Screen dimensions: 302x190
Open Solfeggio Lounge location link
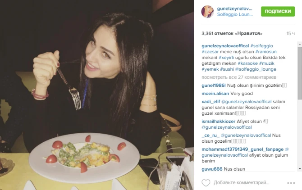tap(235, 14)
